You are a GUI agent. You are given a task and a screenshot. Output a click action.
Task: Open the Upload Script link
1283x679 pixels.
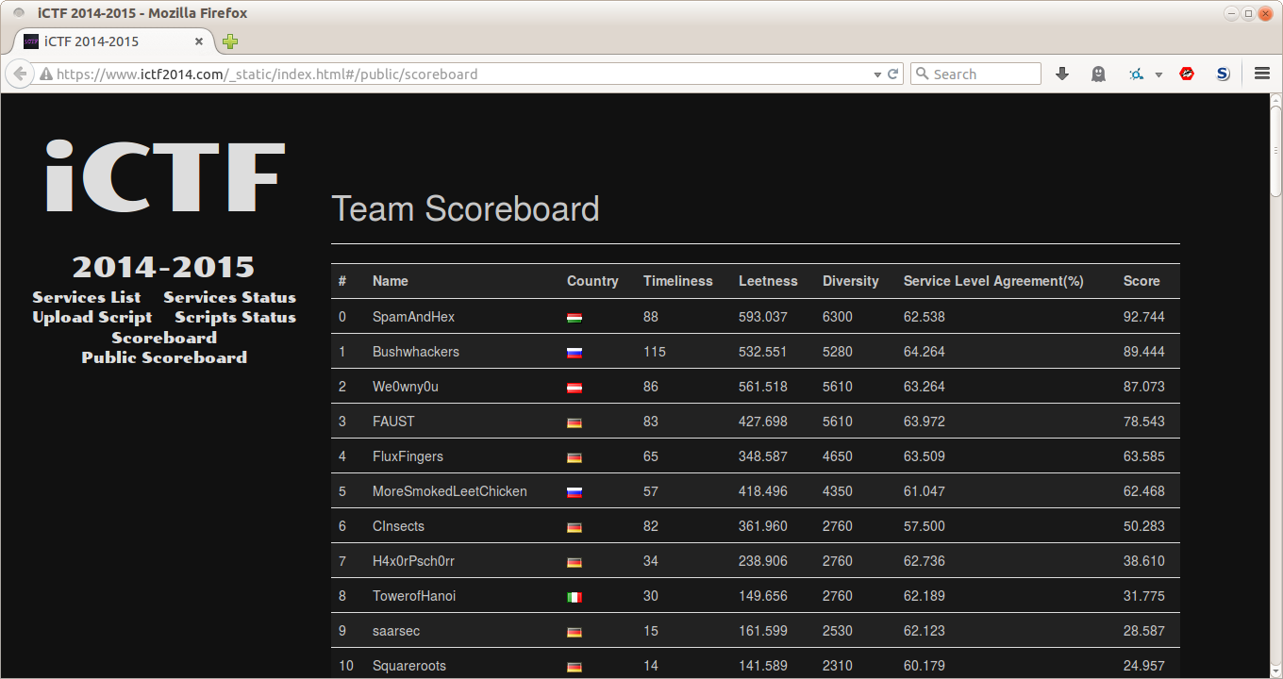[92, 317]
